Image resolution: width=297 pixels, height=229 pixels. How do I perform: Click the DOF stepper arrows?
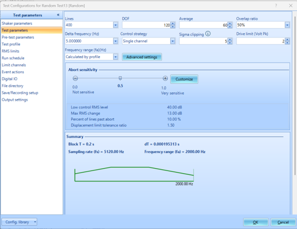click(173, 25)
